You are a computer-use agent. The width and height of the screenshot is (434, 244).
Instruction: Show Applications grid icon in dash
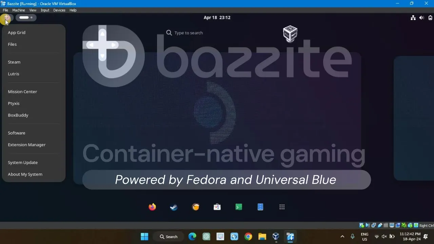coord(282,207)
